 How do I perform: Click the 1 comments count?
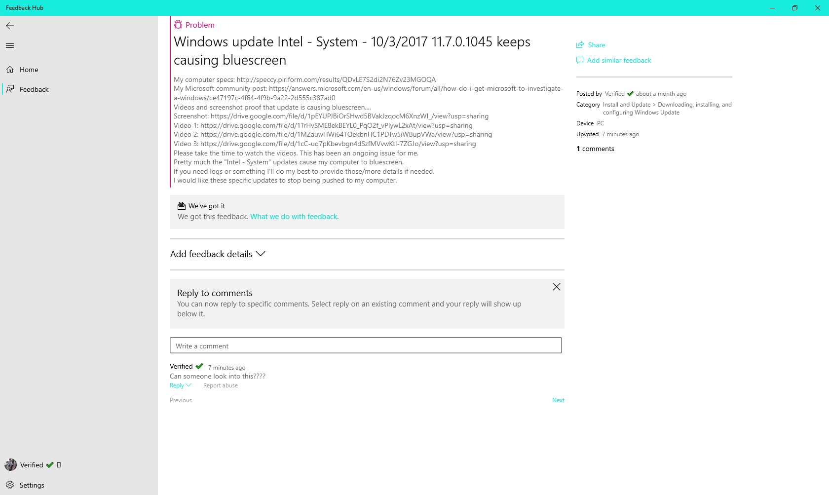595,149
